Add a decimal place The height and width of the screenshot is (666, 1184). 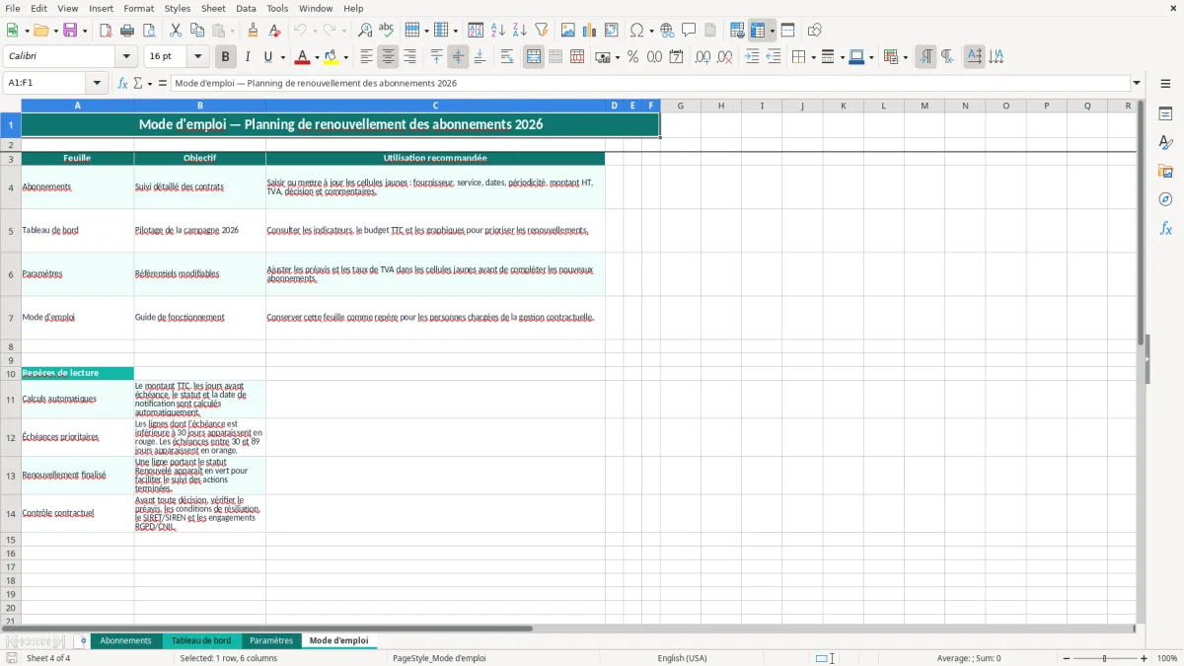[703, 57]
